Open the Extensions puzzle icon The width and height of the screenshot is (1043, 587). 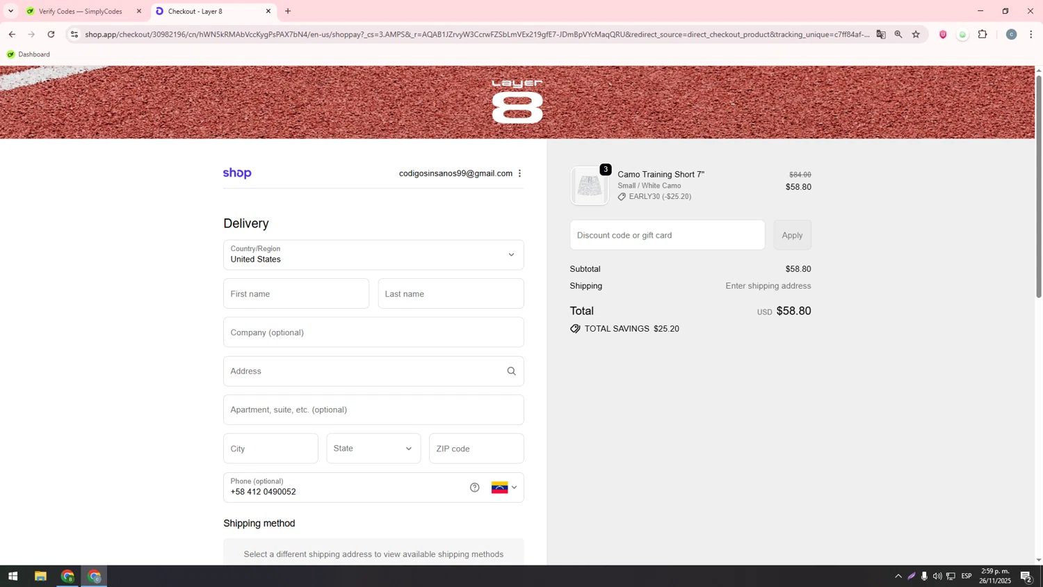point(983,34)
